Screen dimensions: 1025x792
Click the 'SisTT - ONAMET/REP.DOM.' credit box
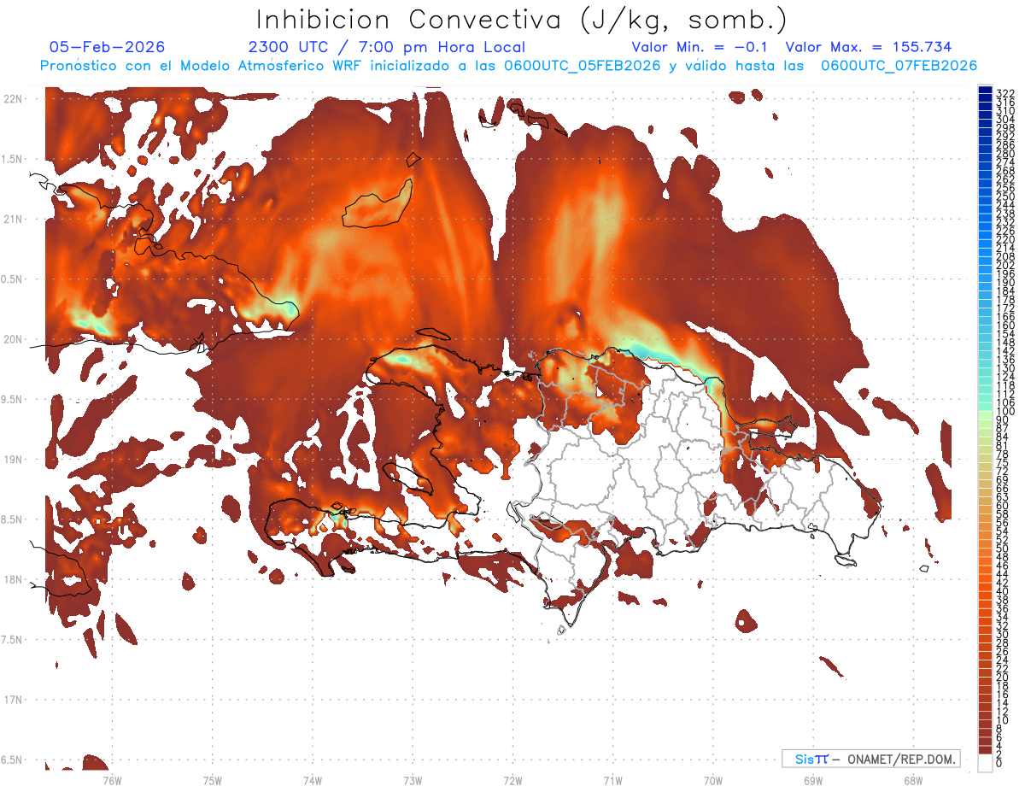pyautogui.click(x=870, y=759)
